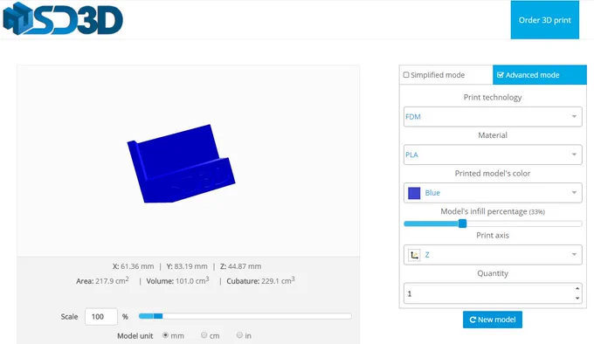Viewport: 594px width, 344px height.
Task: Tick the Advanced mode checkbox icon
Action: (500, 75)
